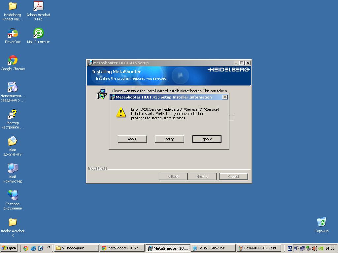Select the Мой компьютер desktop icon
338x253 pixels.
point(13,168)
